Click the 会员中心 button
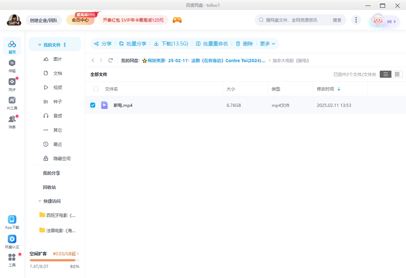The width and height of the screenshot is (406, 278). (80, 20)
